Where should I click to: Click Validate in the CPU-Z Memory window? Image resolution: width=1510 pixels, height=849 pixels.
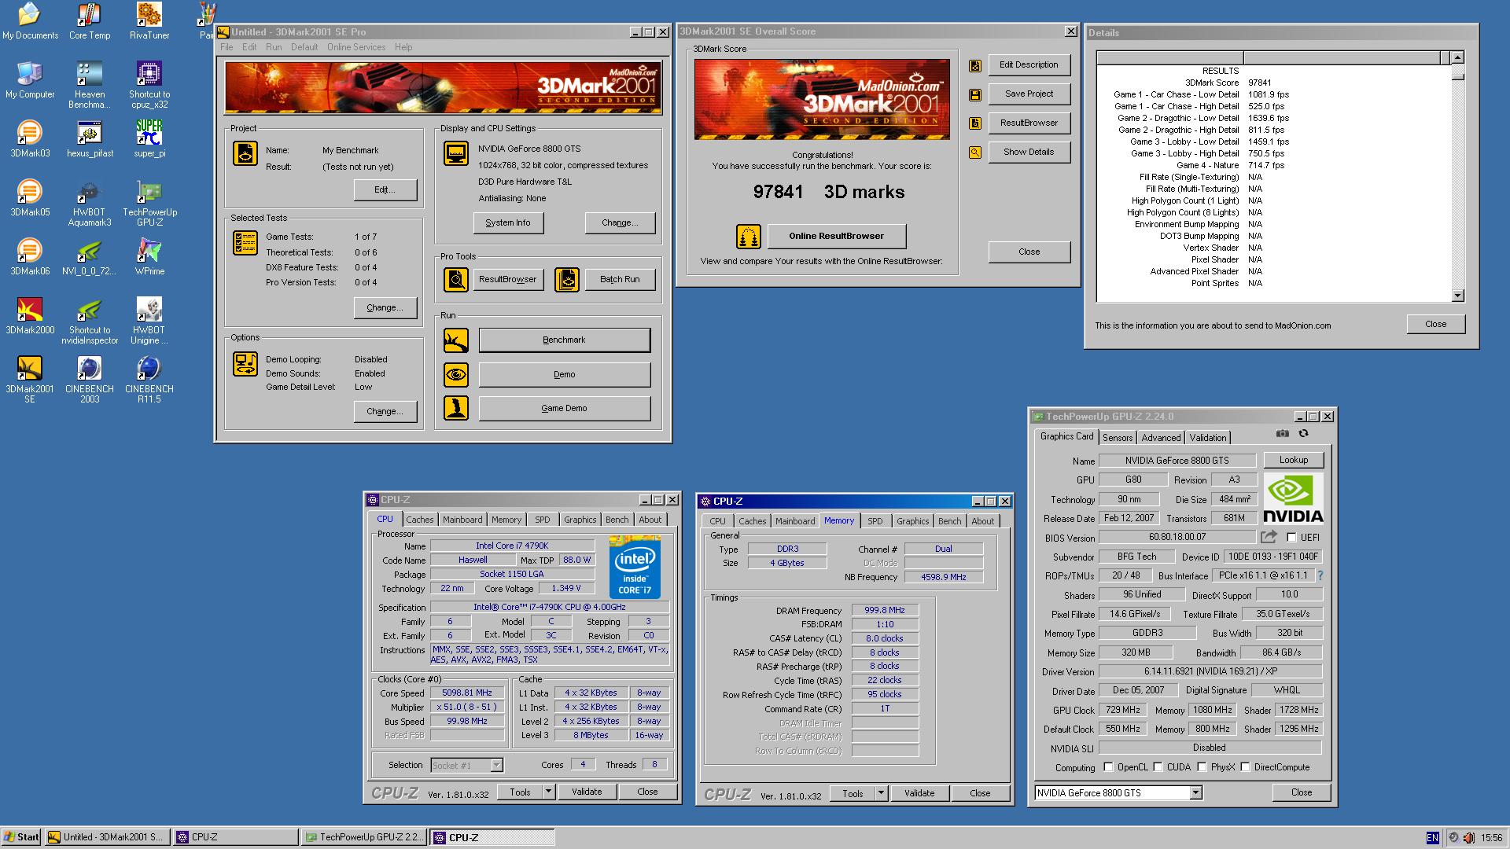(x=919, y=793)
